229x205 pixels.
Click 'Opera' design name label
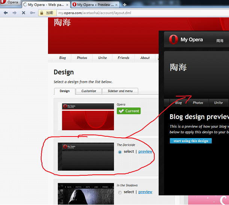(x=121, y=104)
